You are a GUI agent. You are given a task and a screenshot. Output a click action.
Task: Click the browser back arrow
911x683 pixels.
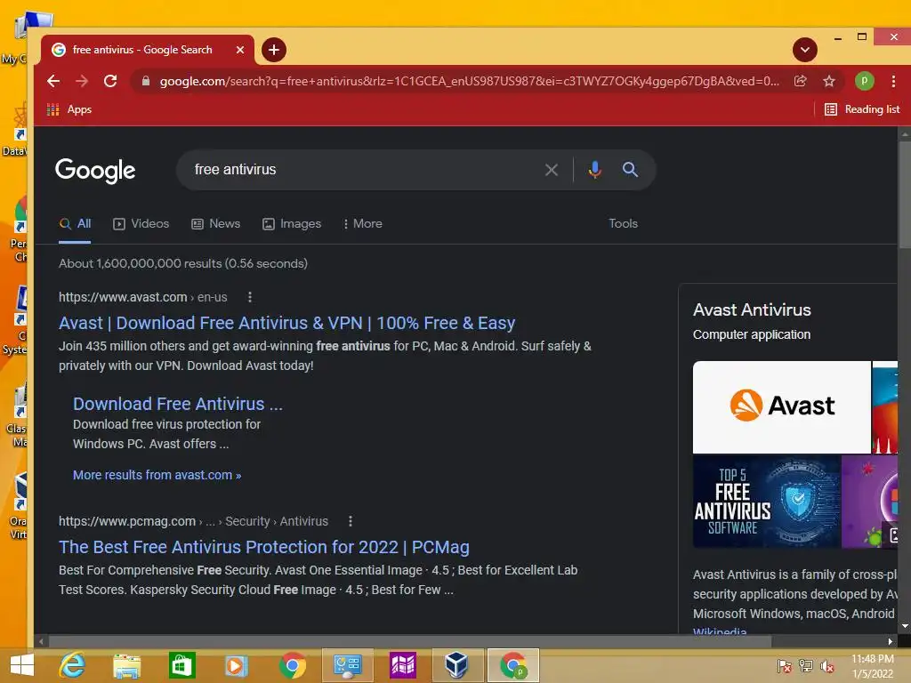pos(53,81)
